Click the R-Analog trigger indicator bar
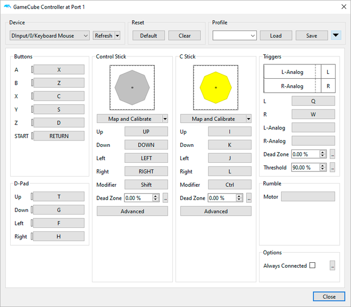351x307 pixels. click(x=292, y=86)
